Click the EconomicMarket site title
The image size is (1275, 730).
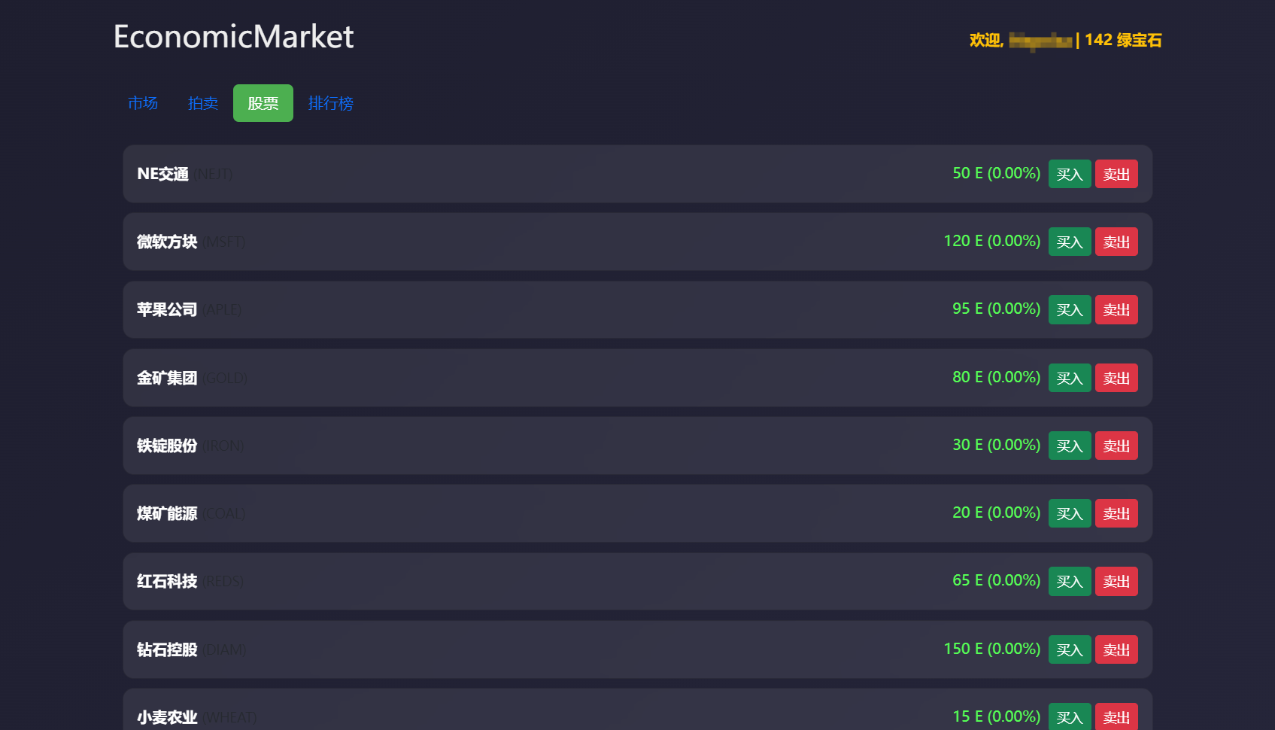coord(233,36)
